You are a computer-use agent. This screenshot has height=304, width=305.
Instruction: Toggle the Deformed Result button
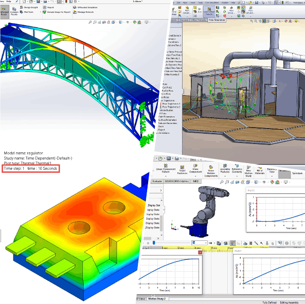click(4, 12)
